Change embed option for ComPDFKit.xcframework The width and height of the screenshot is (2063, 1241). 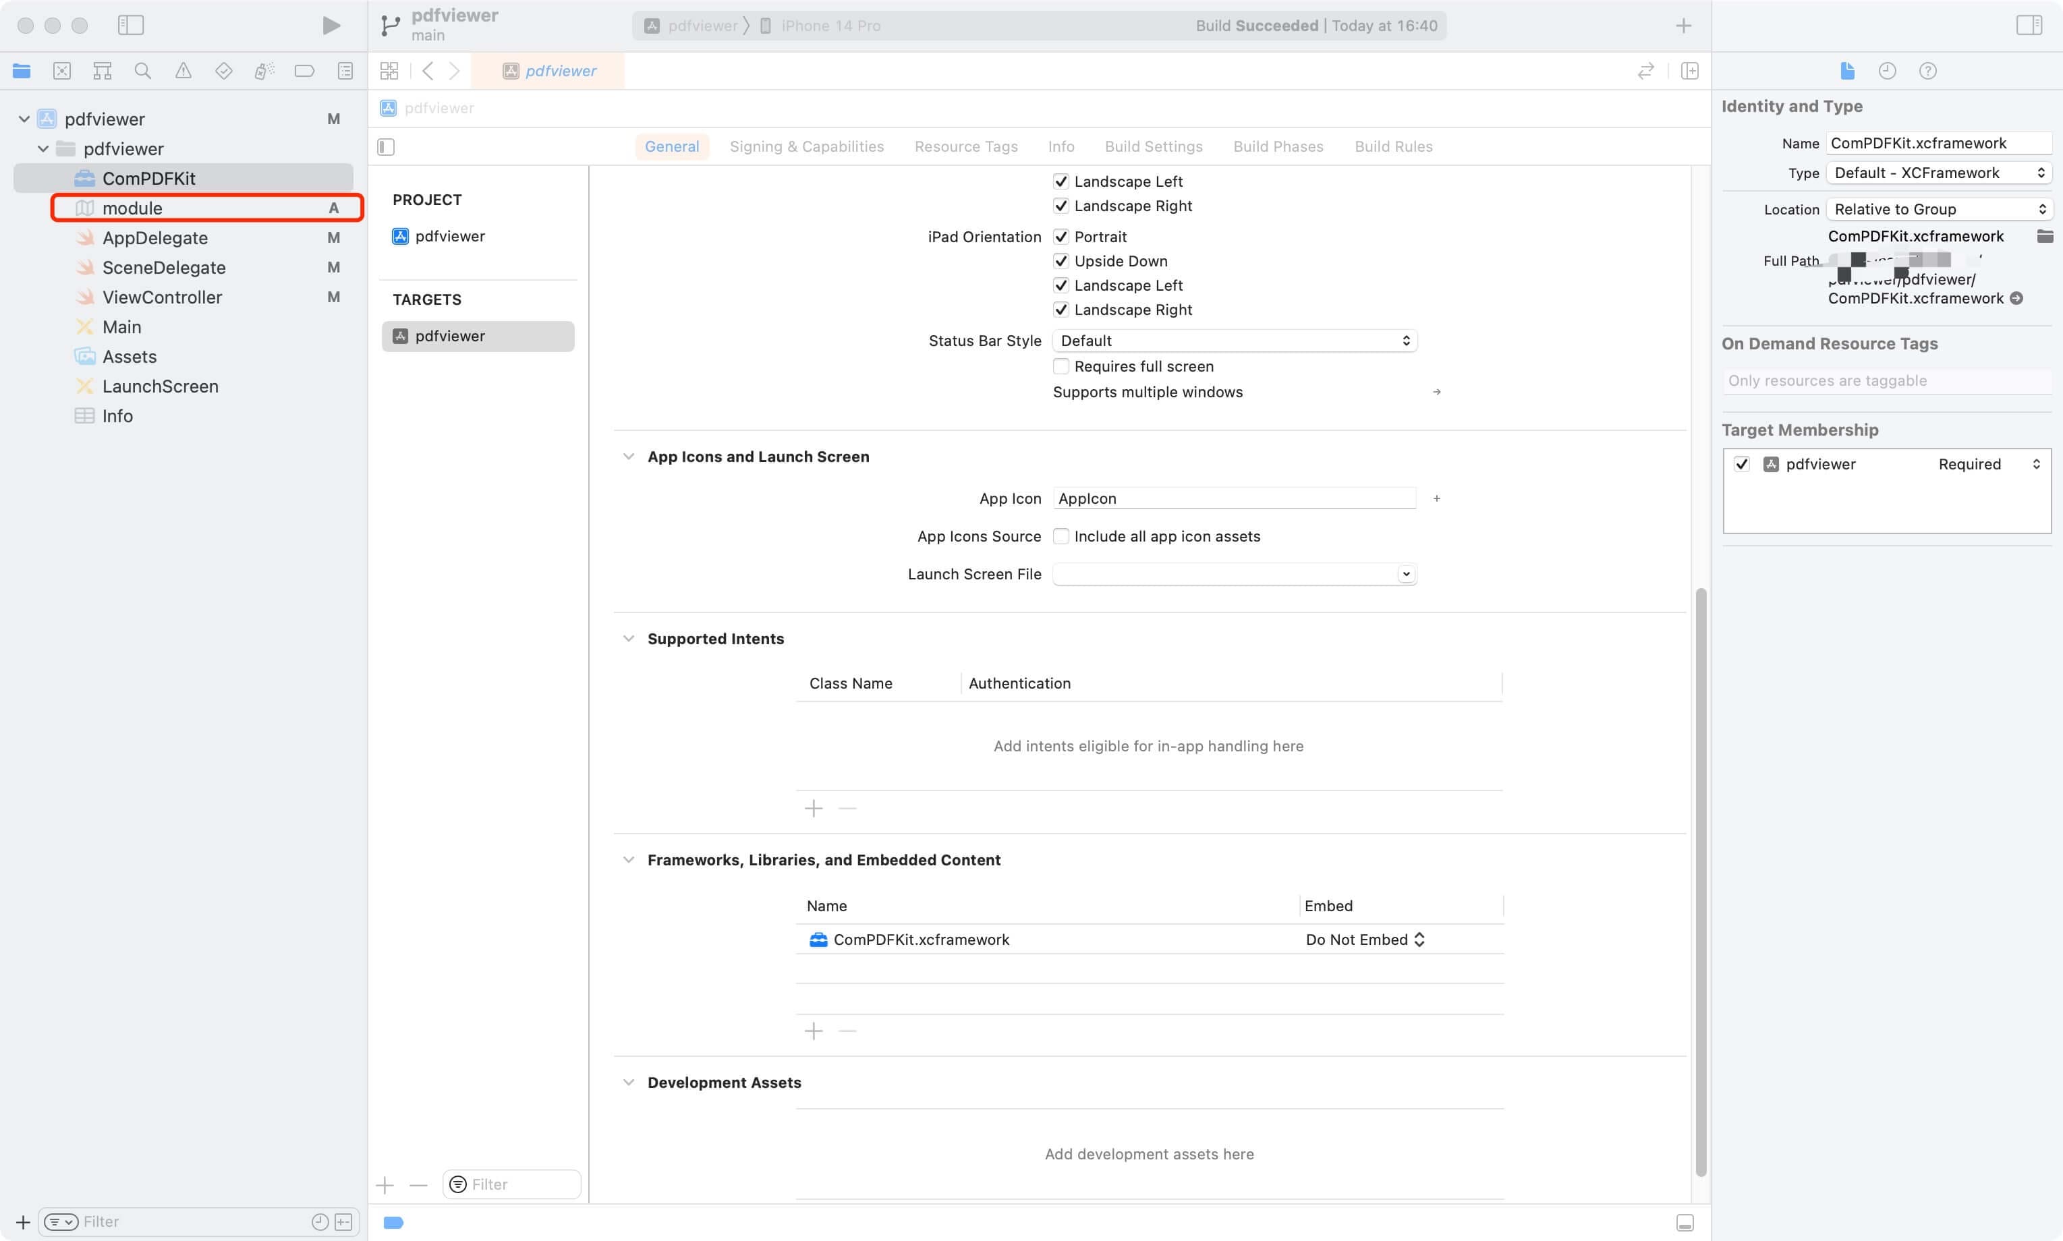pos(1365,939)
